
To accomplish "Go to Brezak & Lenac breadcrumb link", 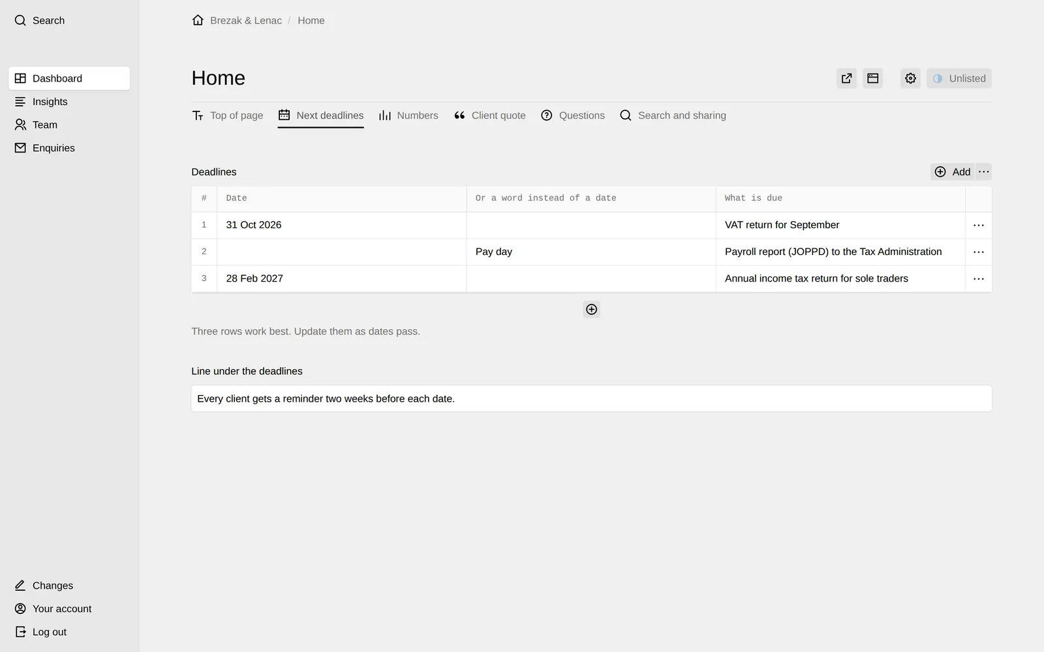I will coord(246,20).
